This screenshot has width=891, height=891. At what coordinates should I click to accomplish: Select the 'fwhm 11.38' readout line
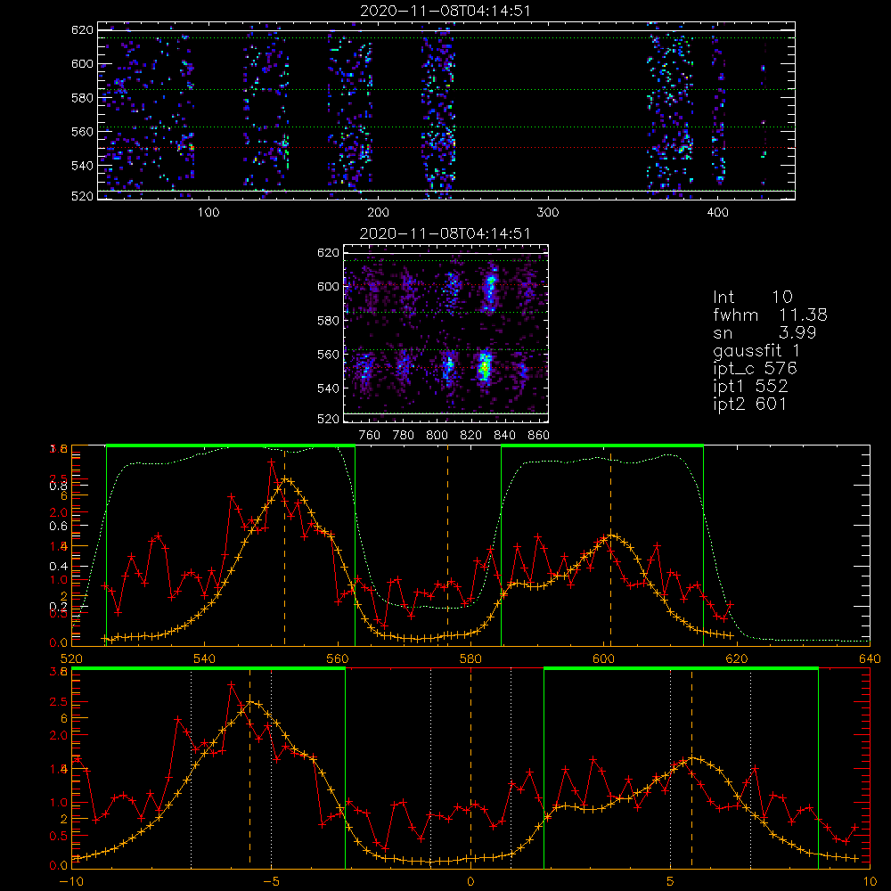(770, 315)
